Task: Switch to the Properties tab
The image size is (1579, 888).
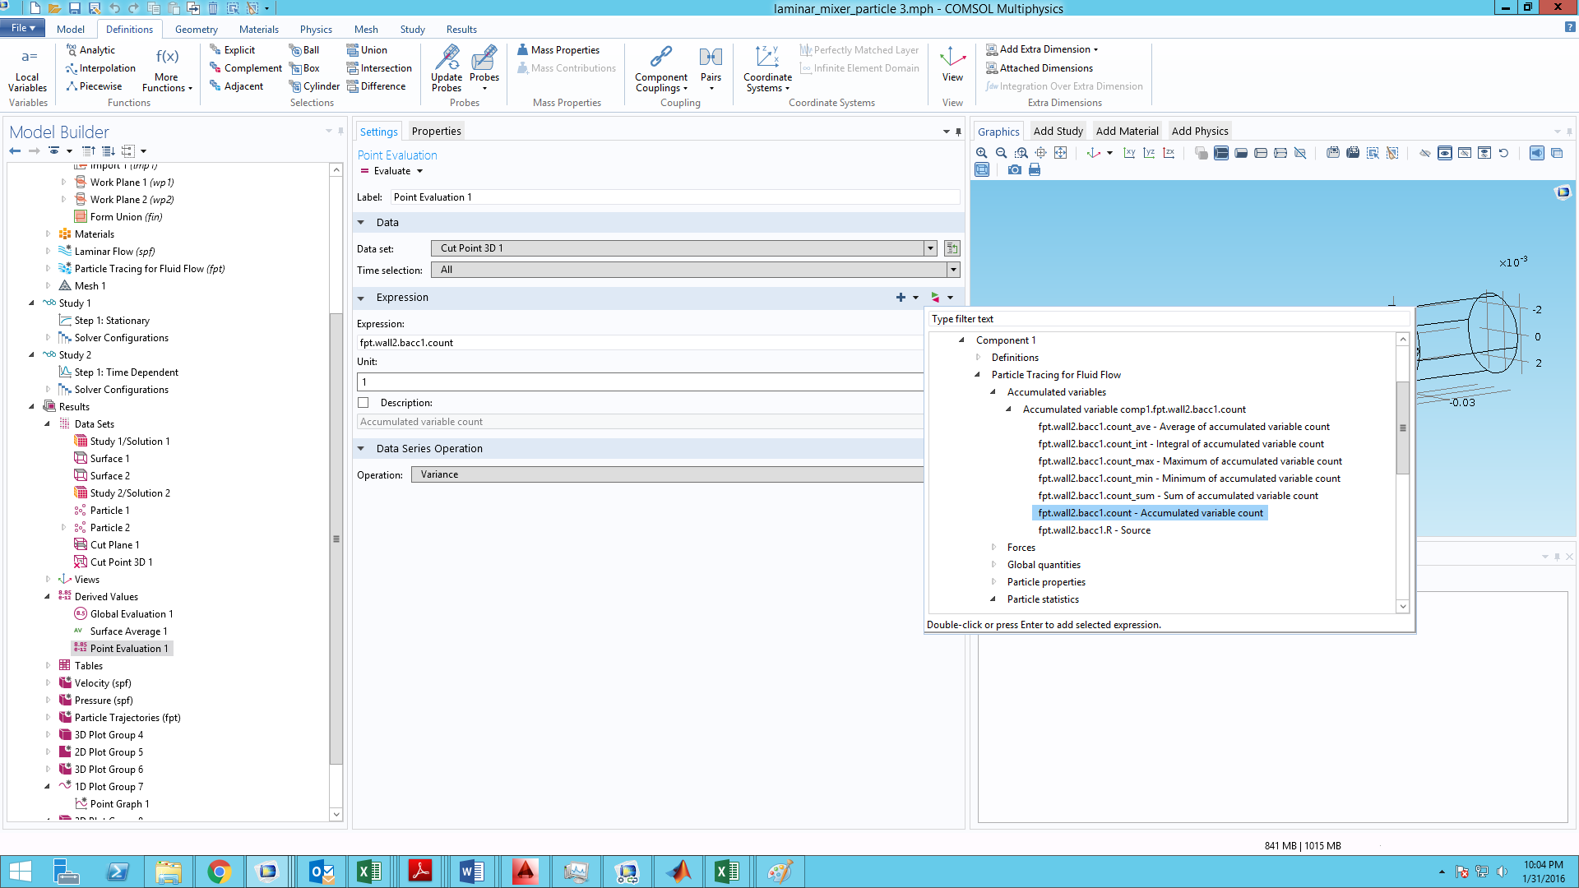Action: pos(436,131)
